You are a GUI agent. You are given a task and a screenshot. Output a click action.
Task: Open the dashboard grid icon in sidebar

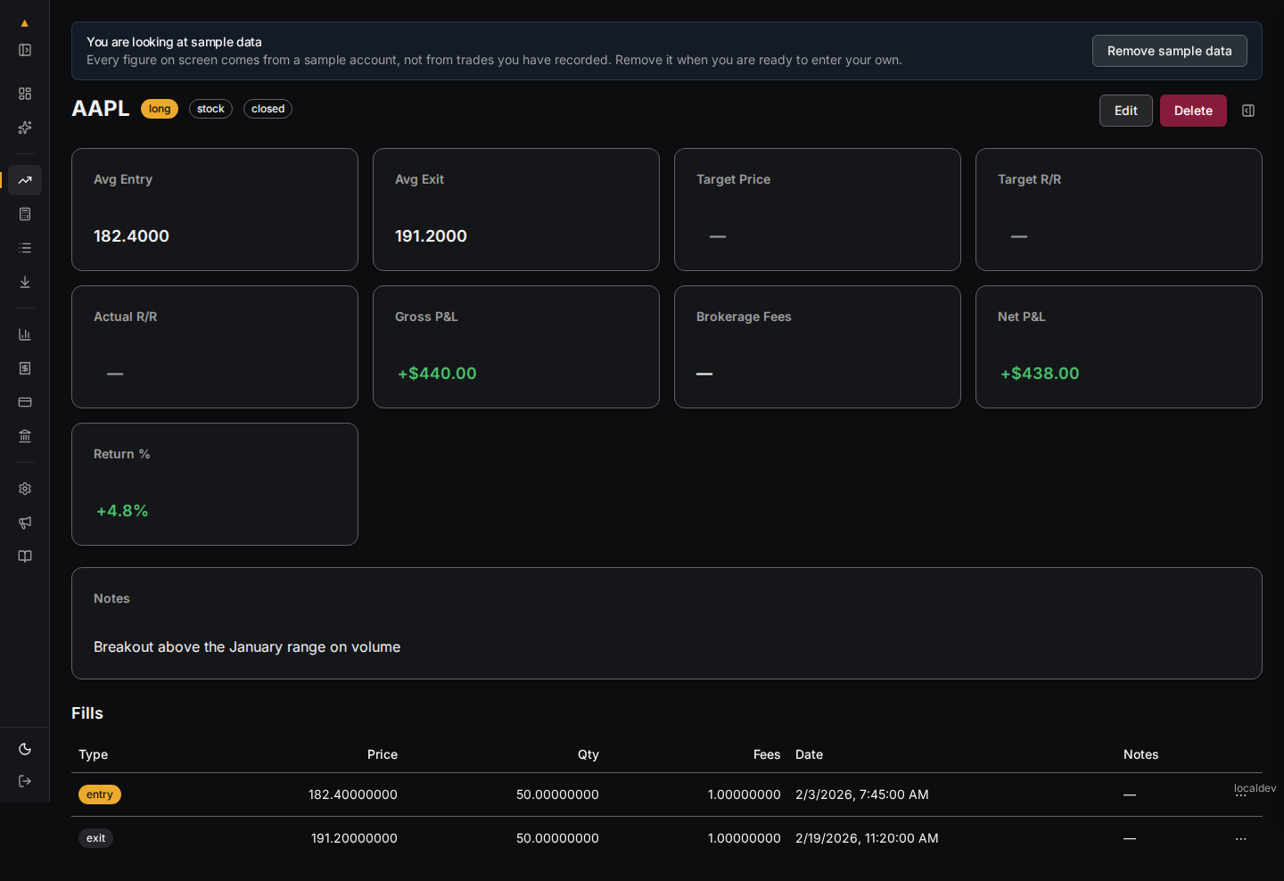coord(25,94)
